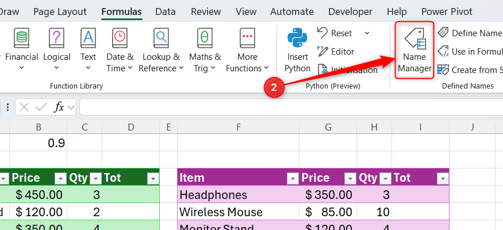This screenshot has width=503, height=230.
Task: Open the Name Manager
Action: tap(414, 50)
